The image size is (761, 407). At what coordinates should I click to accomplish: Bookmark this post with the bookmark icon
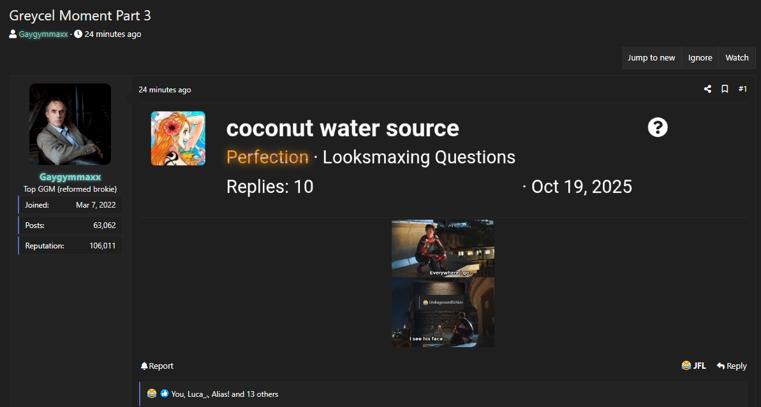(x=725, y=89)
